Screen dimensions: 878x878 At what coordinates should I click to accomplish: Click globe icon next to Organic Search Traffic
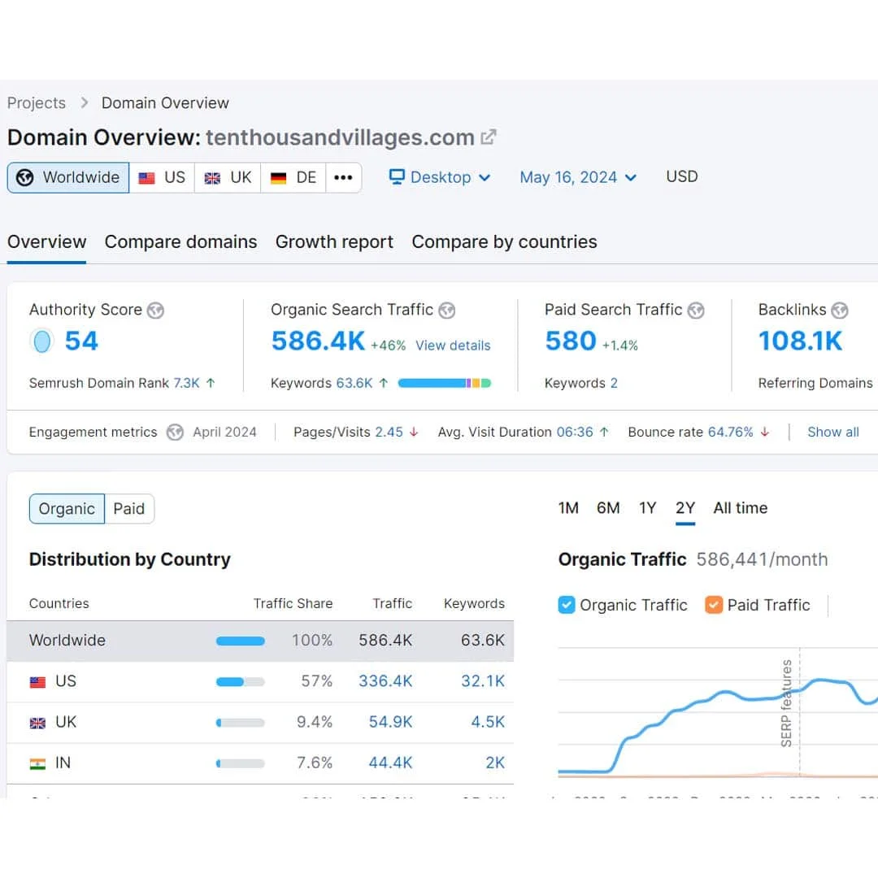[447, 311]
